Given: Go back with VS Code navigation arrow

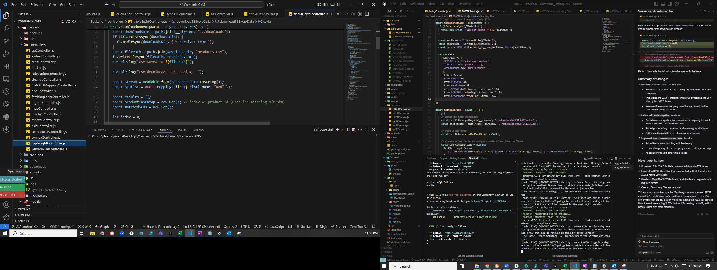Looking at the screenshot, I should pos(106,5).
